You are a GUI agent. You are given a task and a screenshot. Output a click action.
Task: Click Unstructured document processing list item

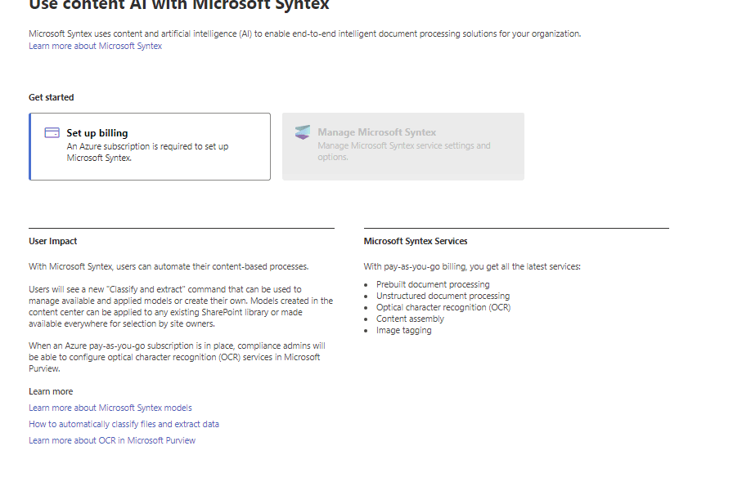(443, 296)
